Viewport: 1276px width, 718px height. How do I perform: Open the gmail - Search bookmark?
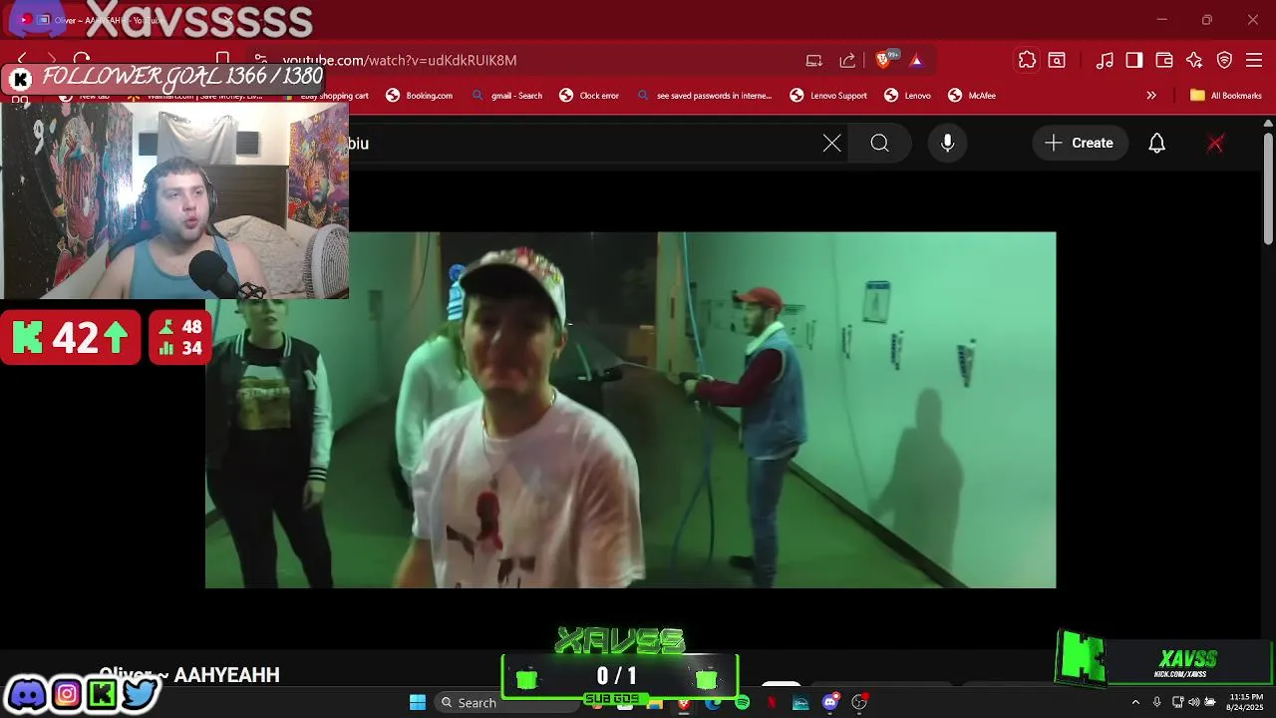pos(507,96)
